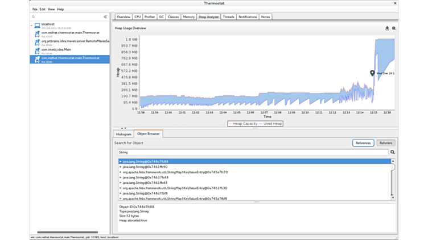Expand java.lang.String@0x7461ffc90 tree node
Screen dimensions: 428x240
pyautogui.click(x=121, y=167)
